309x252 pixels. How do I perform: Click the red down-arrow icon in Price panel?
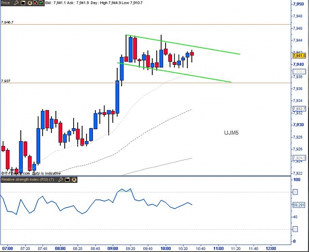[x=35, y=3]
